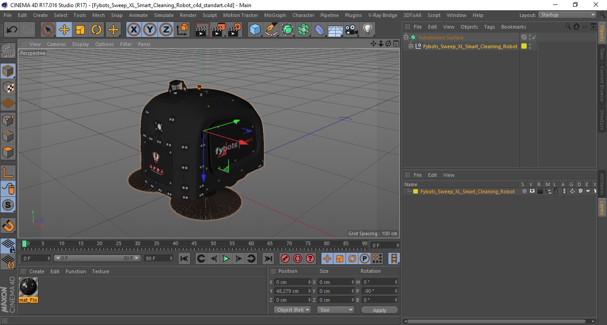Add a Cube primitive object
This screenshot has width=607, height=325.
click(255, 30)
